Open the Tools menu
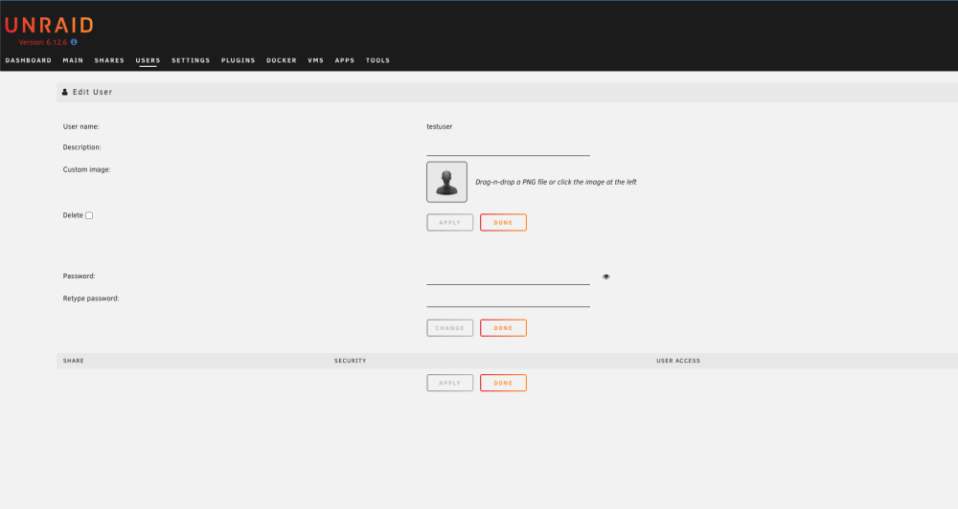 [x=377, y=60]
